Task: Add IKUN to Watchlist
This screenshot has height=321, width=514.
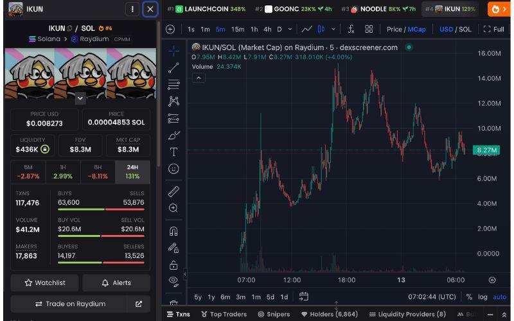Action: (44, 282)
